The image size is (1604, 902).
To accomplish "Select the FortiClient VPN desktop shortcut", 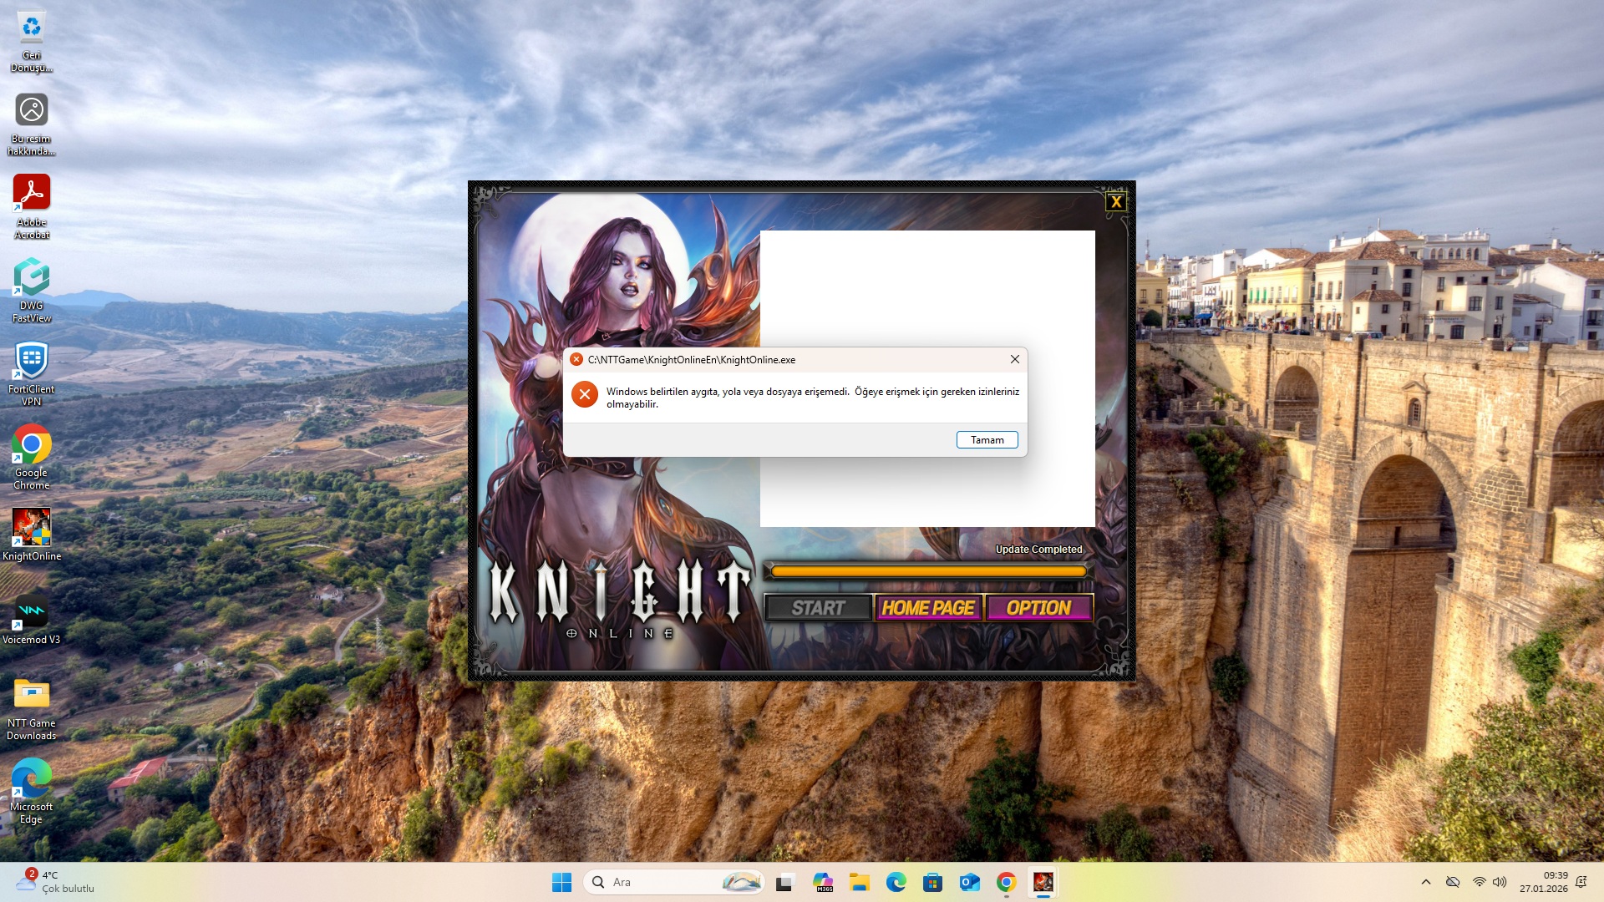I will click(x=32, y=374).
